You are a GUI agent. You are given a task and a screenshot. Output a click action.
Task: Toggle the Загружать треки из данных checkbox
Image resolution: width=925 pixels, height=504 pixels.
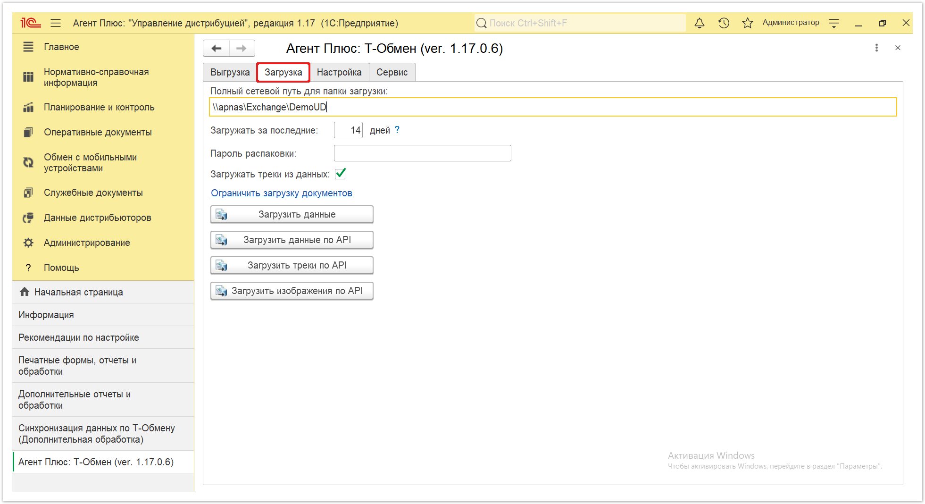pyautogui.click(x=340, y=174)
